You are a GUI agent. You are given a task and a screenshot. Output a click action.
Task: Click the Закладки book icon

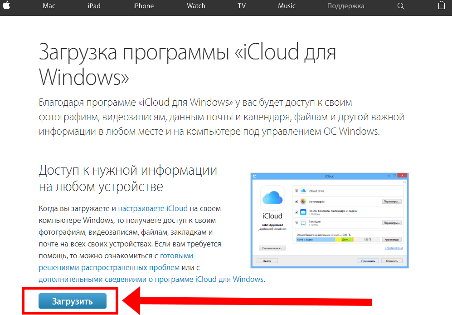tap(303, 223)
